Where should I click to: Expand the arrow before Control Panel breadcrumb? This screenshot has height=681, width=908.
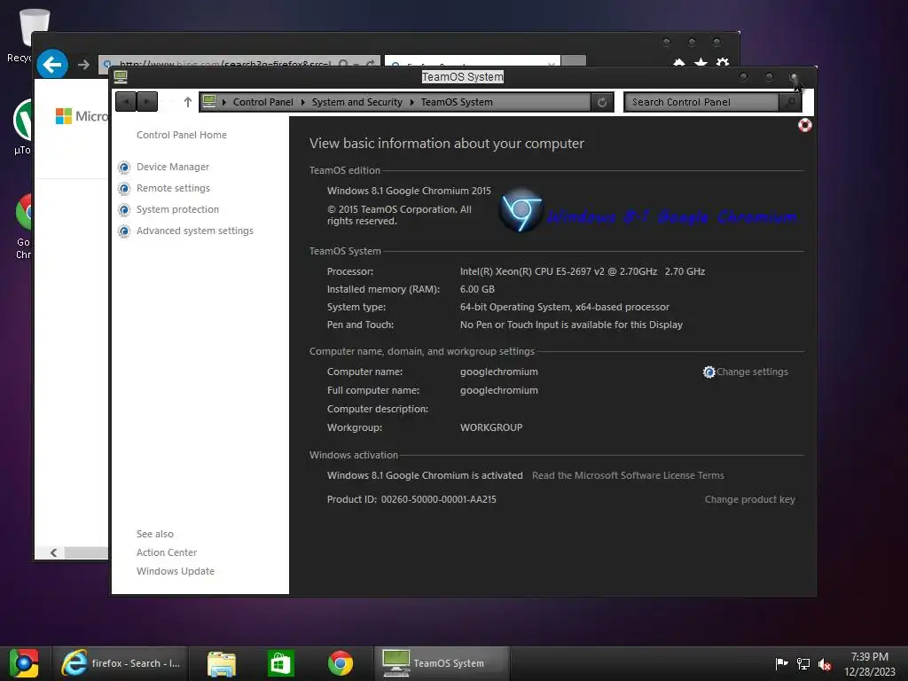pyautogui.click(x=224, y=102)
